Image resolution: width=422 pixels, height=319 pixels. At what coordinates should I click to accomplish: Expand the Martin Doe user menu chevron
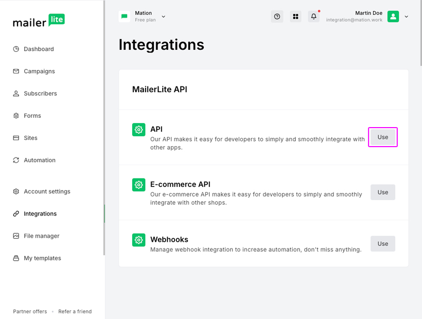click(407, 16)
